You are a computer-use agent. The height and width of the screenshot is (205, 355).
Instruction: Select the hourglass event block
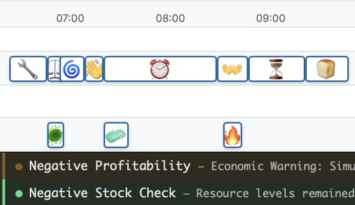click(x=277, y=69)
